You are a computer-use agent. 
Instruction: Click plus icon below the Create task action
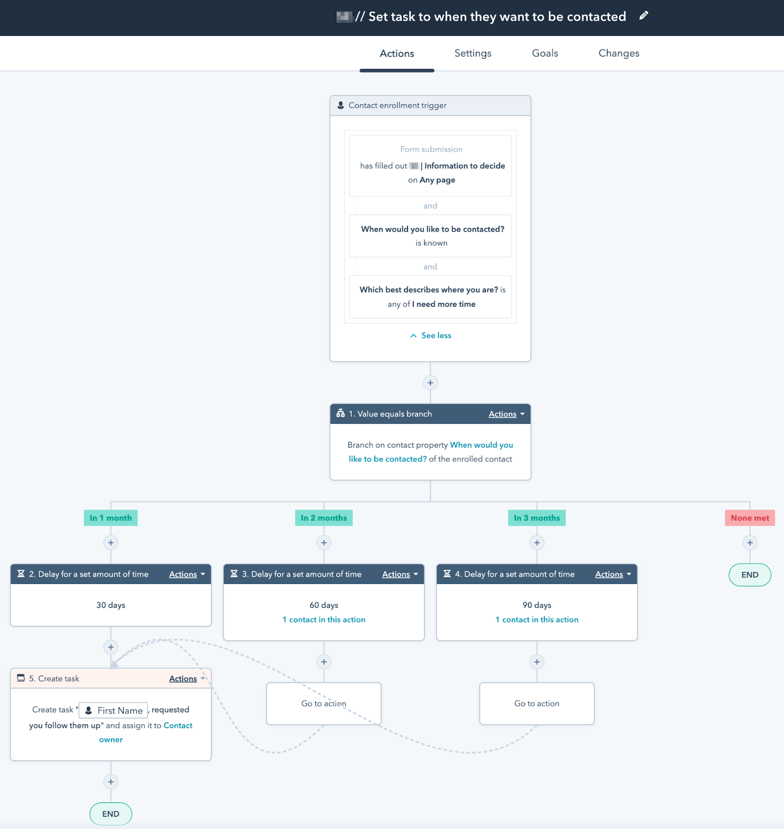[x=111, y=782]
